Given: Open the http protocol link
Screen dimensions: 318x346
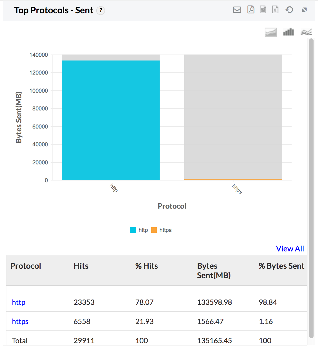Looking at the screenshot, I should tap(19, 302).
